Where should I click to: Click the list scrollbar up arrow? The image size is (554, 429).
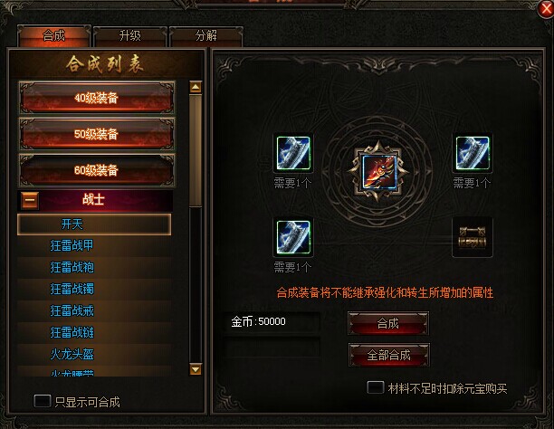pyautogui.click(x=196, y=87)
